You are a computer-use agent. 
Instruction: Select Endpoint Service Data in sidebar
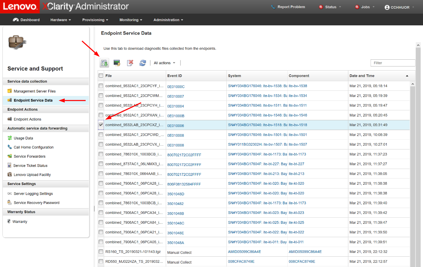pyautogui.click(x=33, y=100)
